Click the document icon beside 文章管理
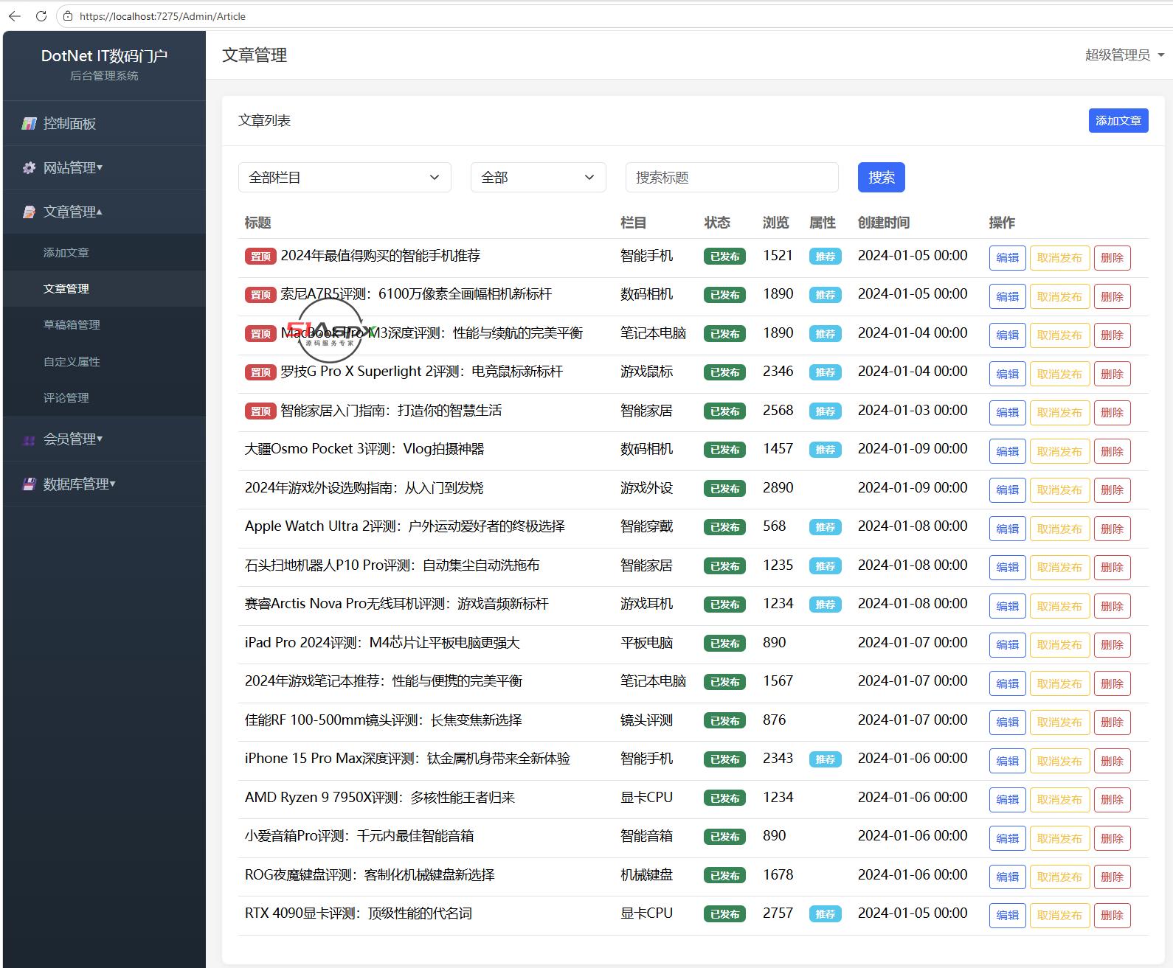This screenshot has width=1173, height=968. pos(29,212)
